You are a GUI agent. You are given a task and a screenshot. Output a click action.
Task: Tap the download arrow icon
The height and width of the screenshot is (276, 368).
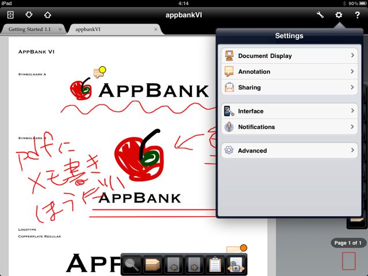[x=29, y=15]
